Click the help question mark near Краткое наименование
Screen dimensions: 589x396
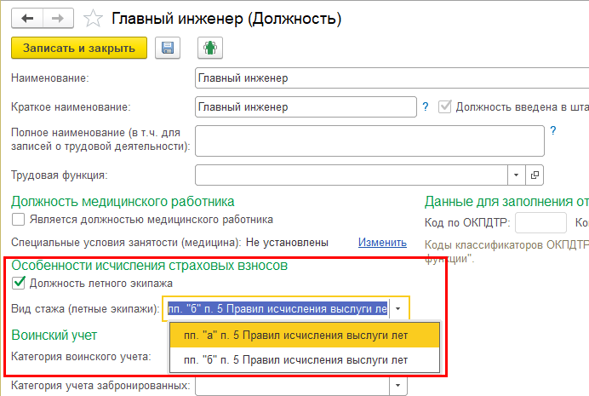(426, 106)
